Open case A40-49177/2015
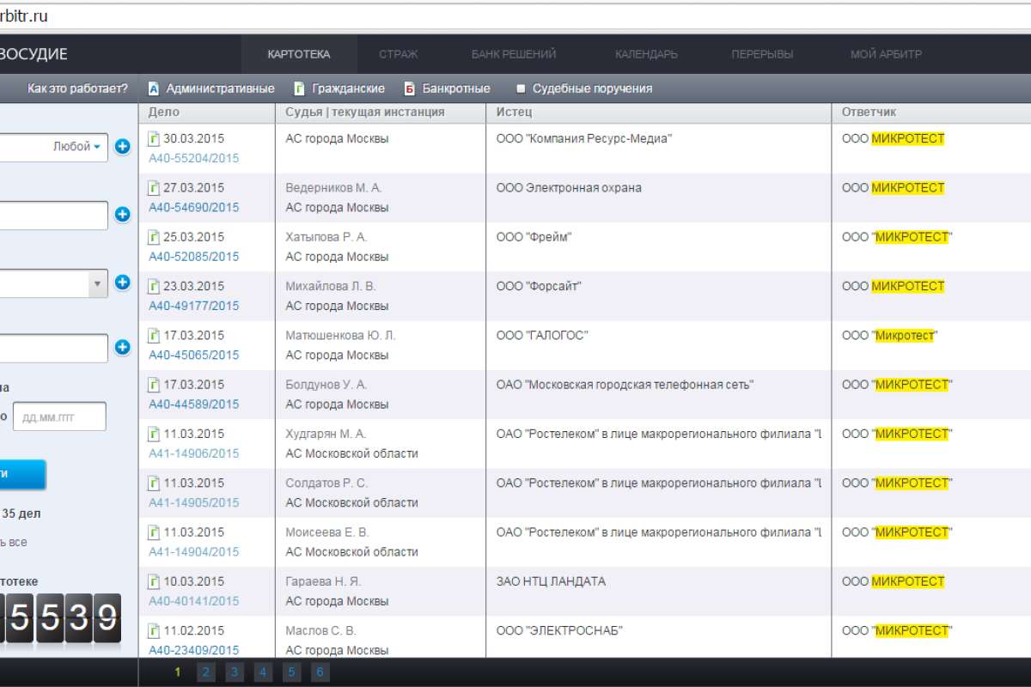 click(194, 306)
